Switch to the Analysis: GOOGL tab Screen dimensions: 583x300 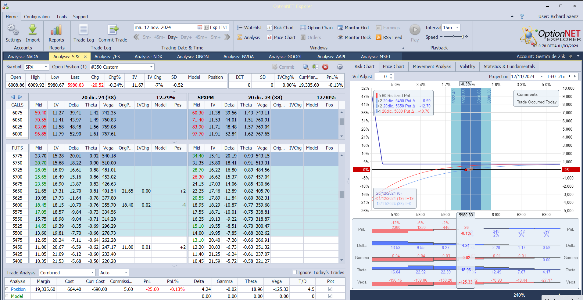point(286,57)
